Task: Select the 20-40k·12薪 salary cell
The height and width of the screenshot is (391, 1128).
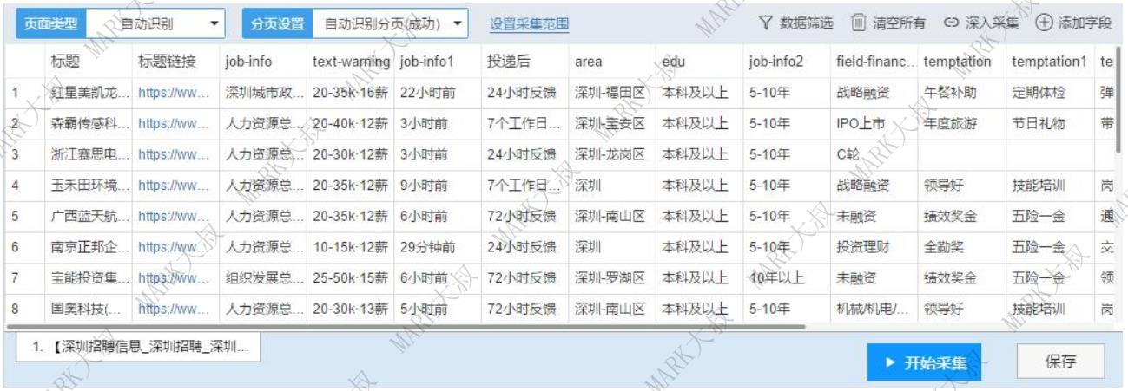Action: point(350,124)
